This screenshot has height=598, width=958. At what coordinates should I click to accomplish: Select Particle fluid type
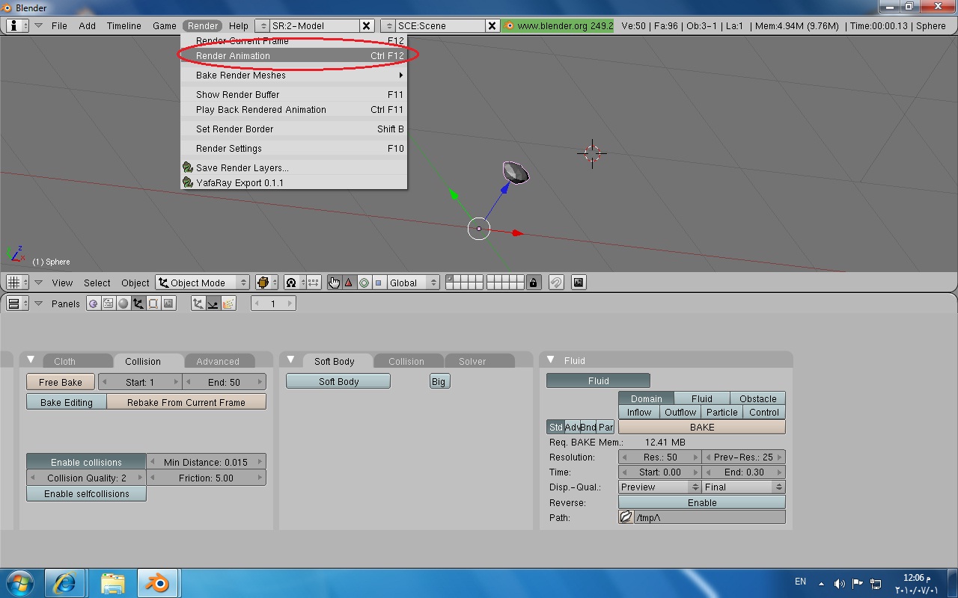(722, 412)
